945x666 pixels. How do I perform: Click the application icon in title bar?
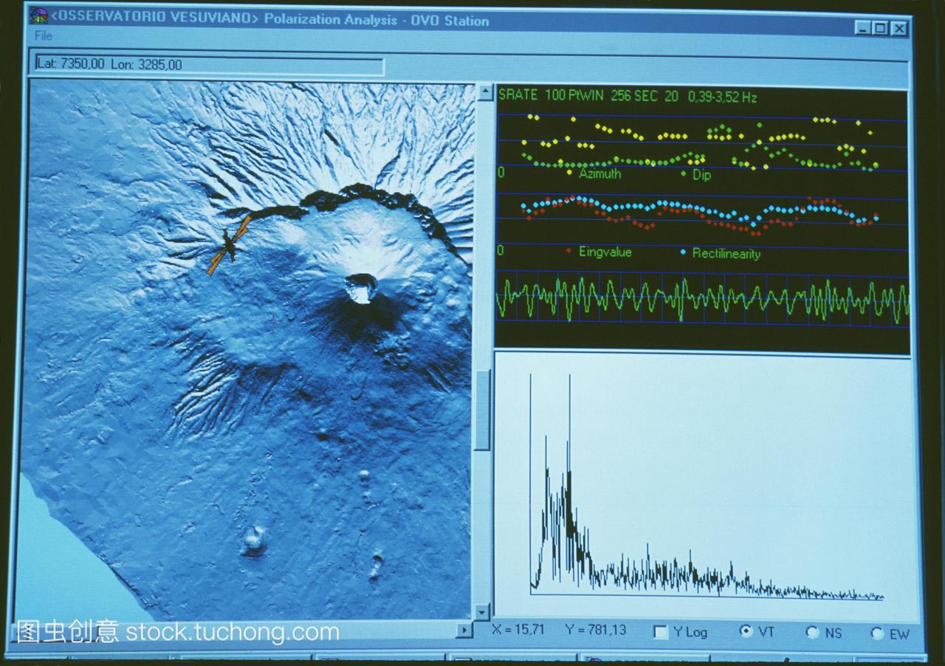[38, 16]
